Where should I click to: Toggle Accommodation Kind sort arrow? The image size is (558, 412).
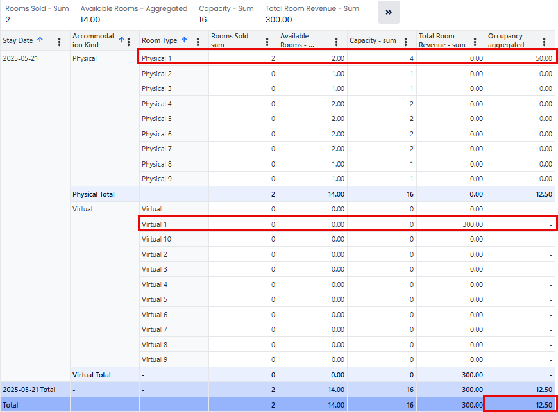[x=121, y=40]
